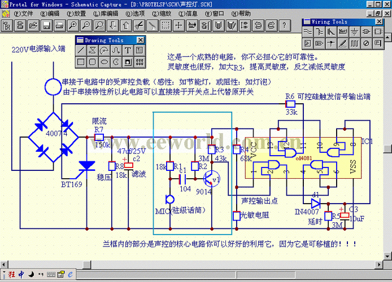
Task: Select the rounded rectangle drawing tool
Action: pos(93,62)
